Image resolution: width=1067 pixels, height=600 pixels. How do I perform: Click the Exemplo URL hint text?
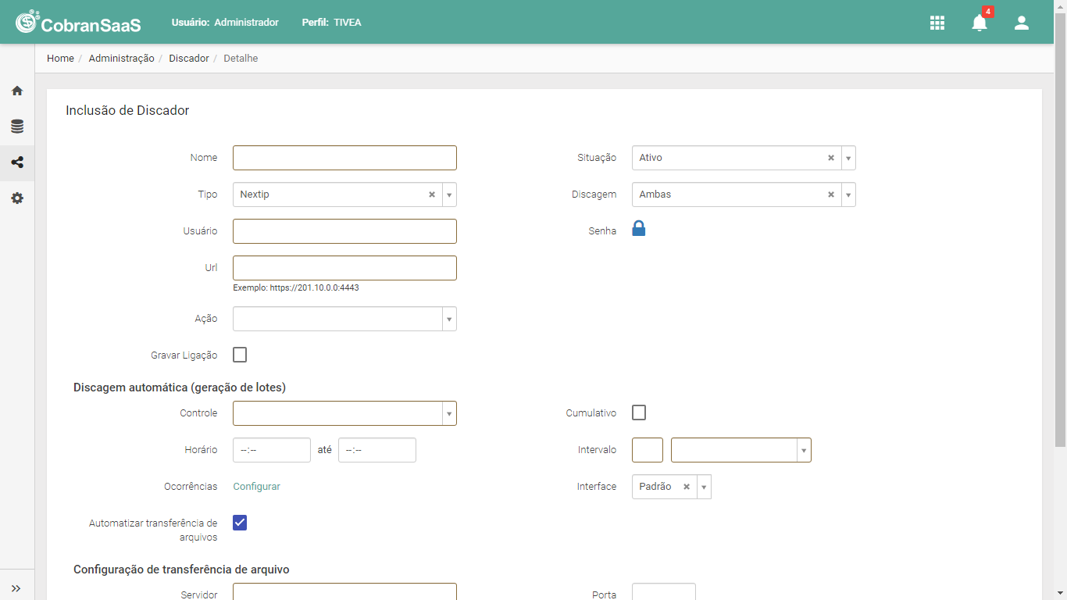click(x=296, y=287)
